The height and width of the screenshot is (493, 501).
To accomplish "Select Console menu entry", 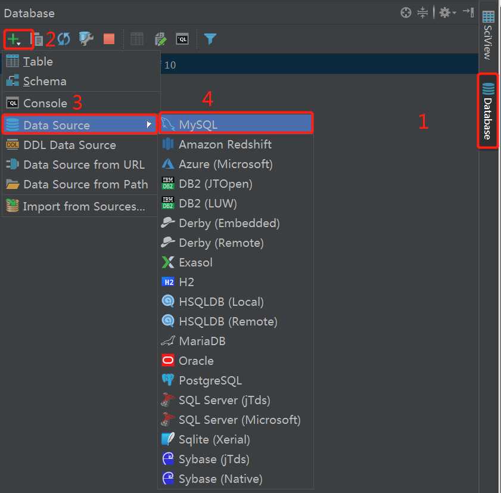I will coord(80,103).
